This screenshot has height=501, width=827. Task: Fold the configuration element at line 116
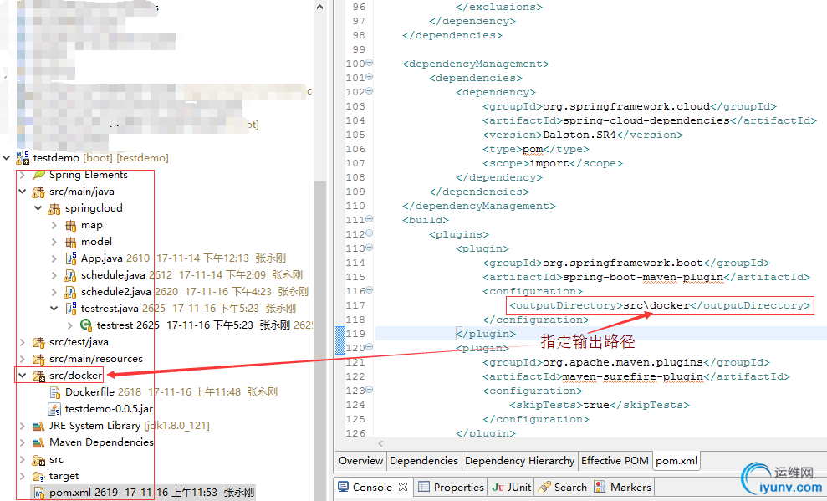[370, 290]
